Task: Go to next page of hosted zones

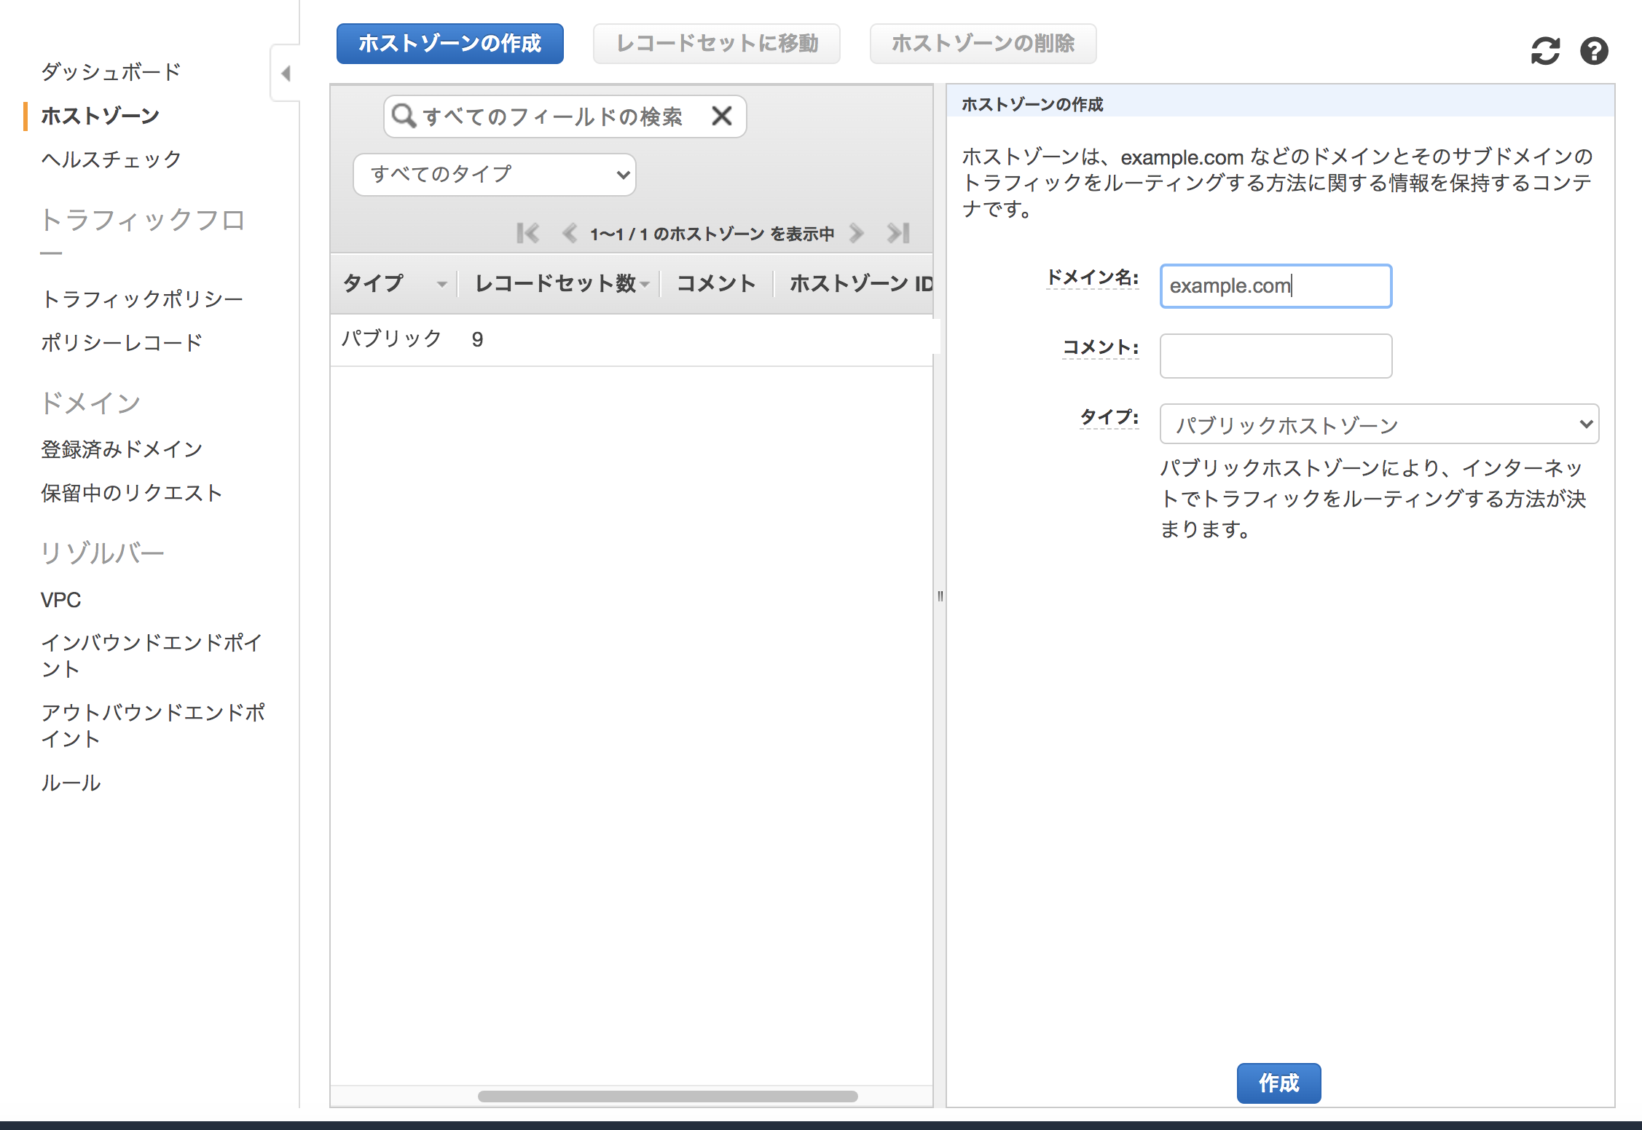Action: point(857,233)
